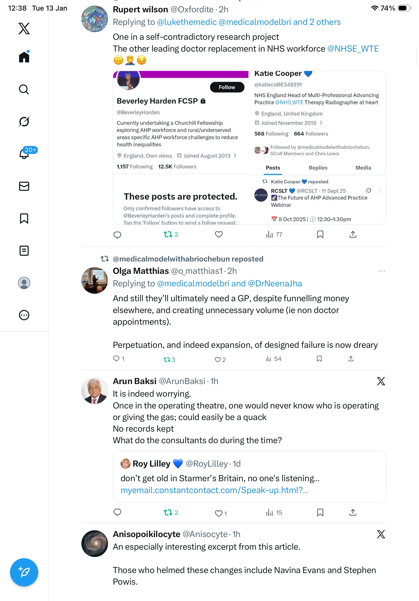The image size is (419, 601).
Task: Open the @NHSE_WTE mention link
Action: tap(353, 49)
